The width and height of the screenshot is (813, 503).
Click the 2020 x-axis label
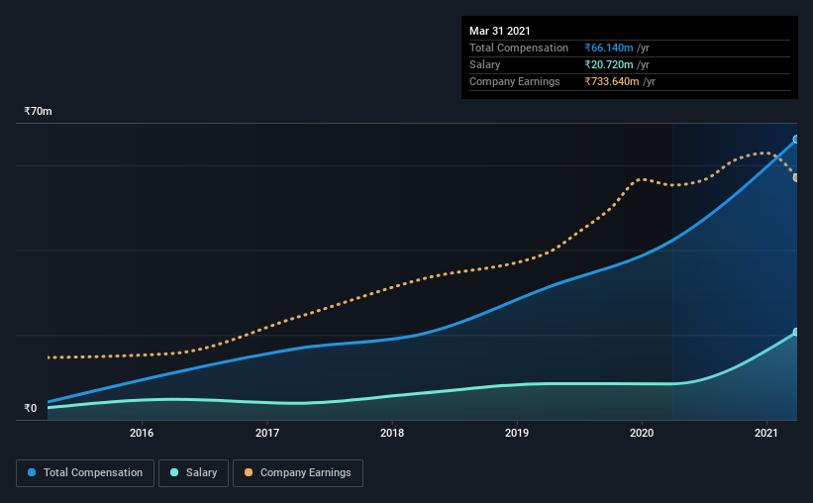(x=642, y=433)
